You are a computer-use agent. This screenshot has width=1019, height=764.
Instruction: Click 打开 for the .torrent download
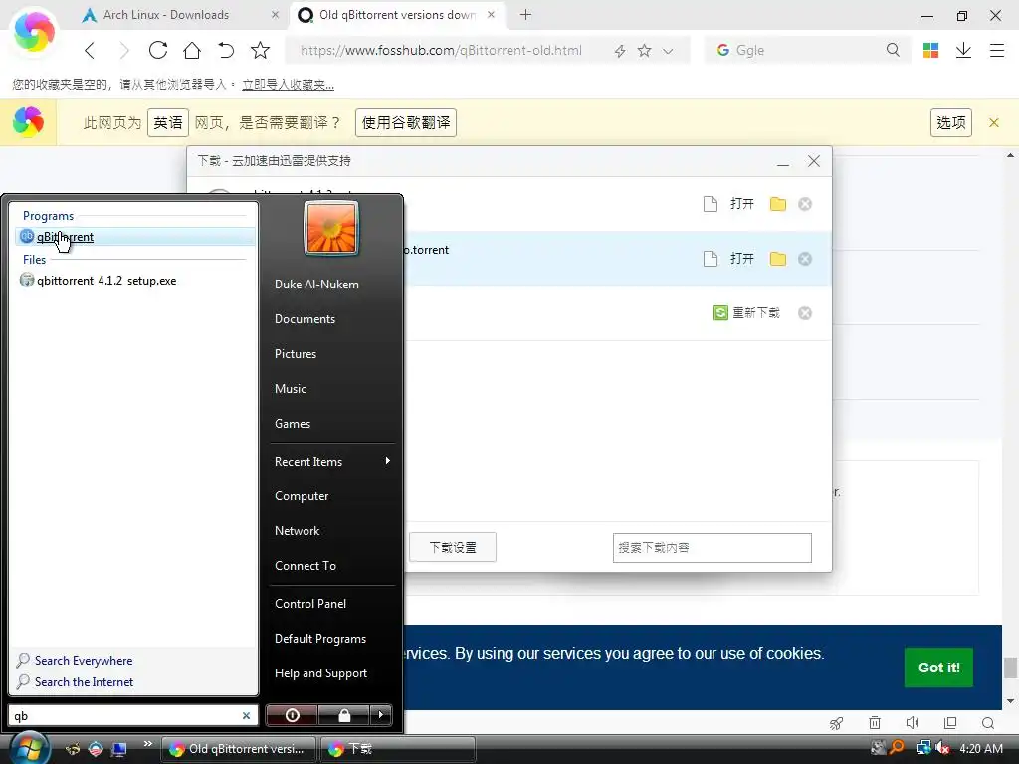pyautogui.click(x=741, y=259)
